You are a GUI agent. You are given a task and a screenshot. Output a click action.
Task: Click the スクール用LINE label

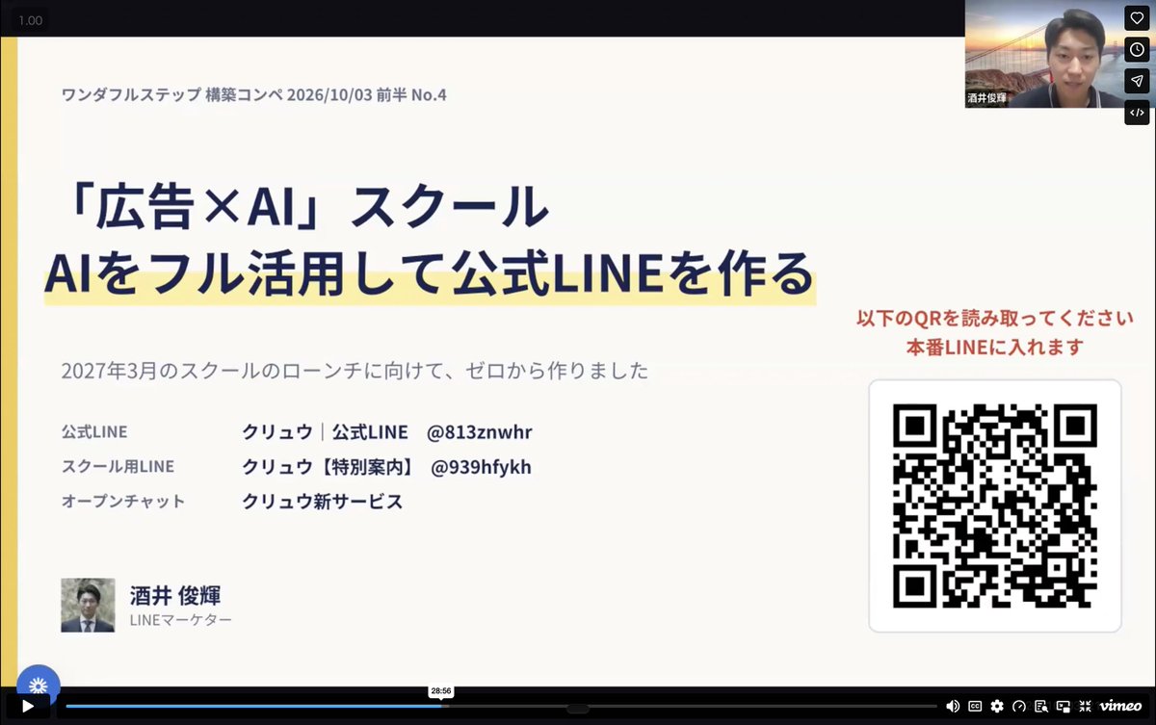click(x=118, y=467)
